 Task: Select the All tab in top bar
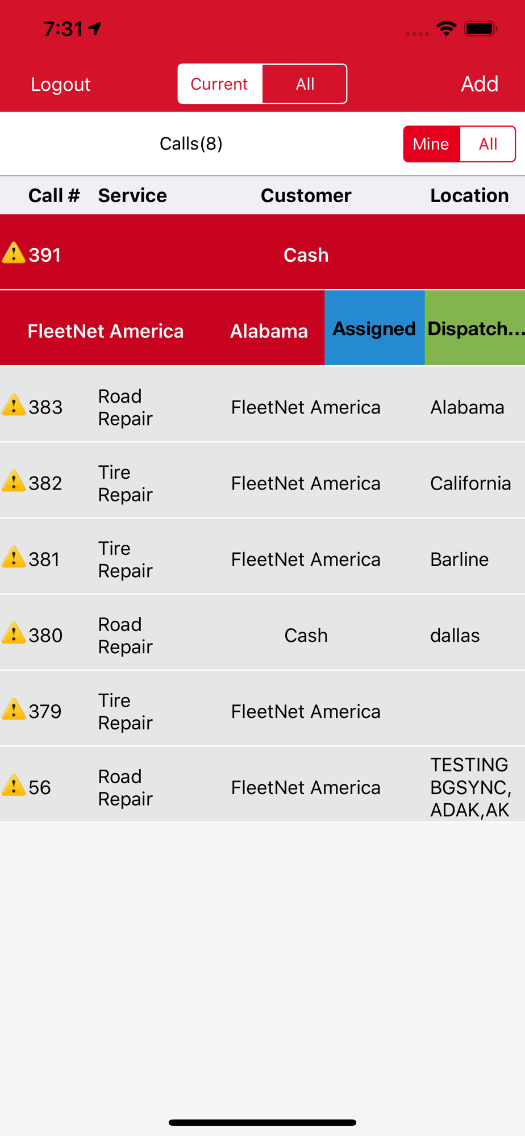[x=305, y=84]
